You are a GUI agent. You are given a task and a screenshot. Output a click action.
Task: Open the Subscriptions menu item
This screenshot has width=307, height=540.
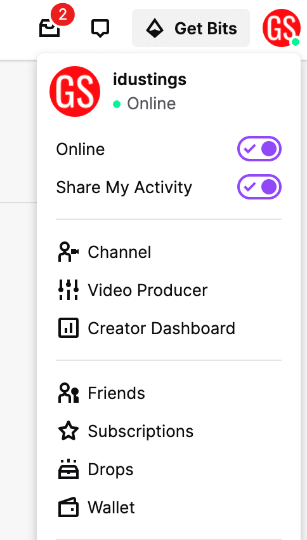(169, 431)
